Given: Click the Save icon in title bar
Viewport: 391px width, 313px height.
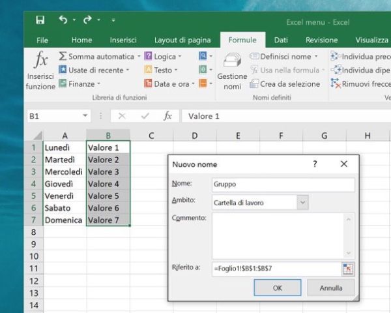Looking at the screenshot, I should pyautogui.click(x=40, y=20).
